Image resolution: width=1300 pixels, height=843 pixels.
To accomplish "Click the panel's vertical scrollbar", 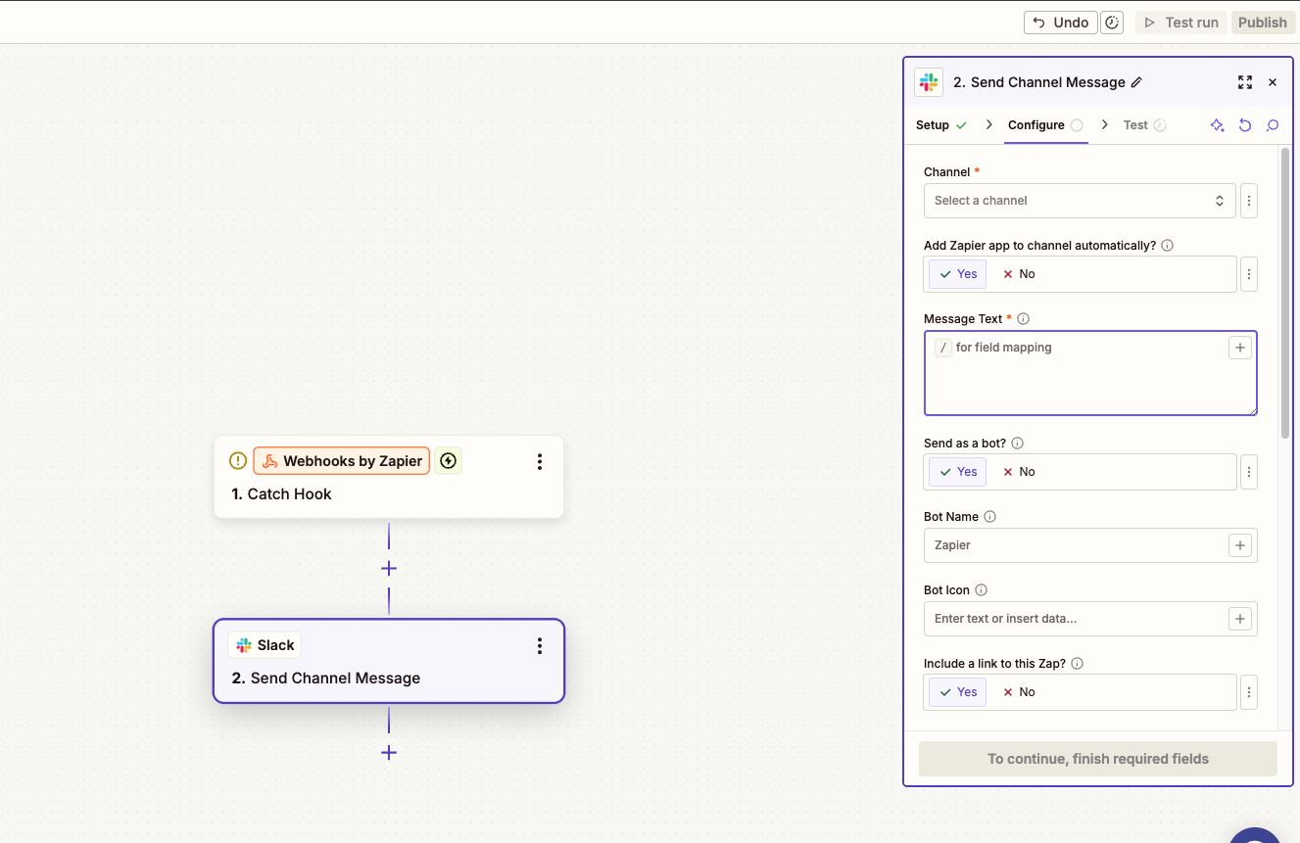I will point(1284,294).
